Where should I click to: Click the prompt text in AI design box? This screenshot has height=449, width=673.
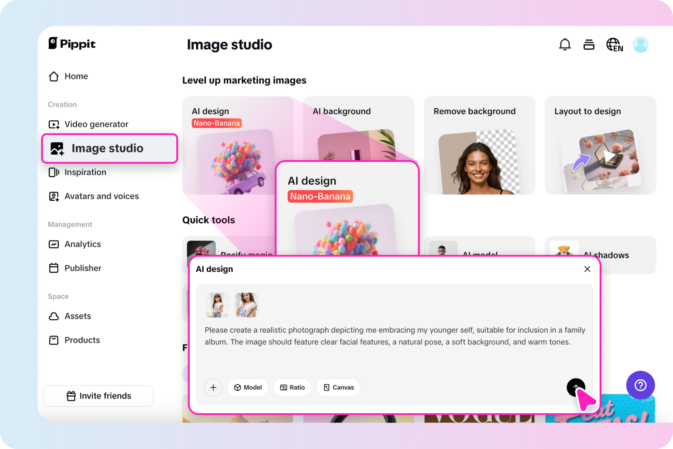point(394,336)
